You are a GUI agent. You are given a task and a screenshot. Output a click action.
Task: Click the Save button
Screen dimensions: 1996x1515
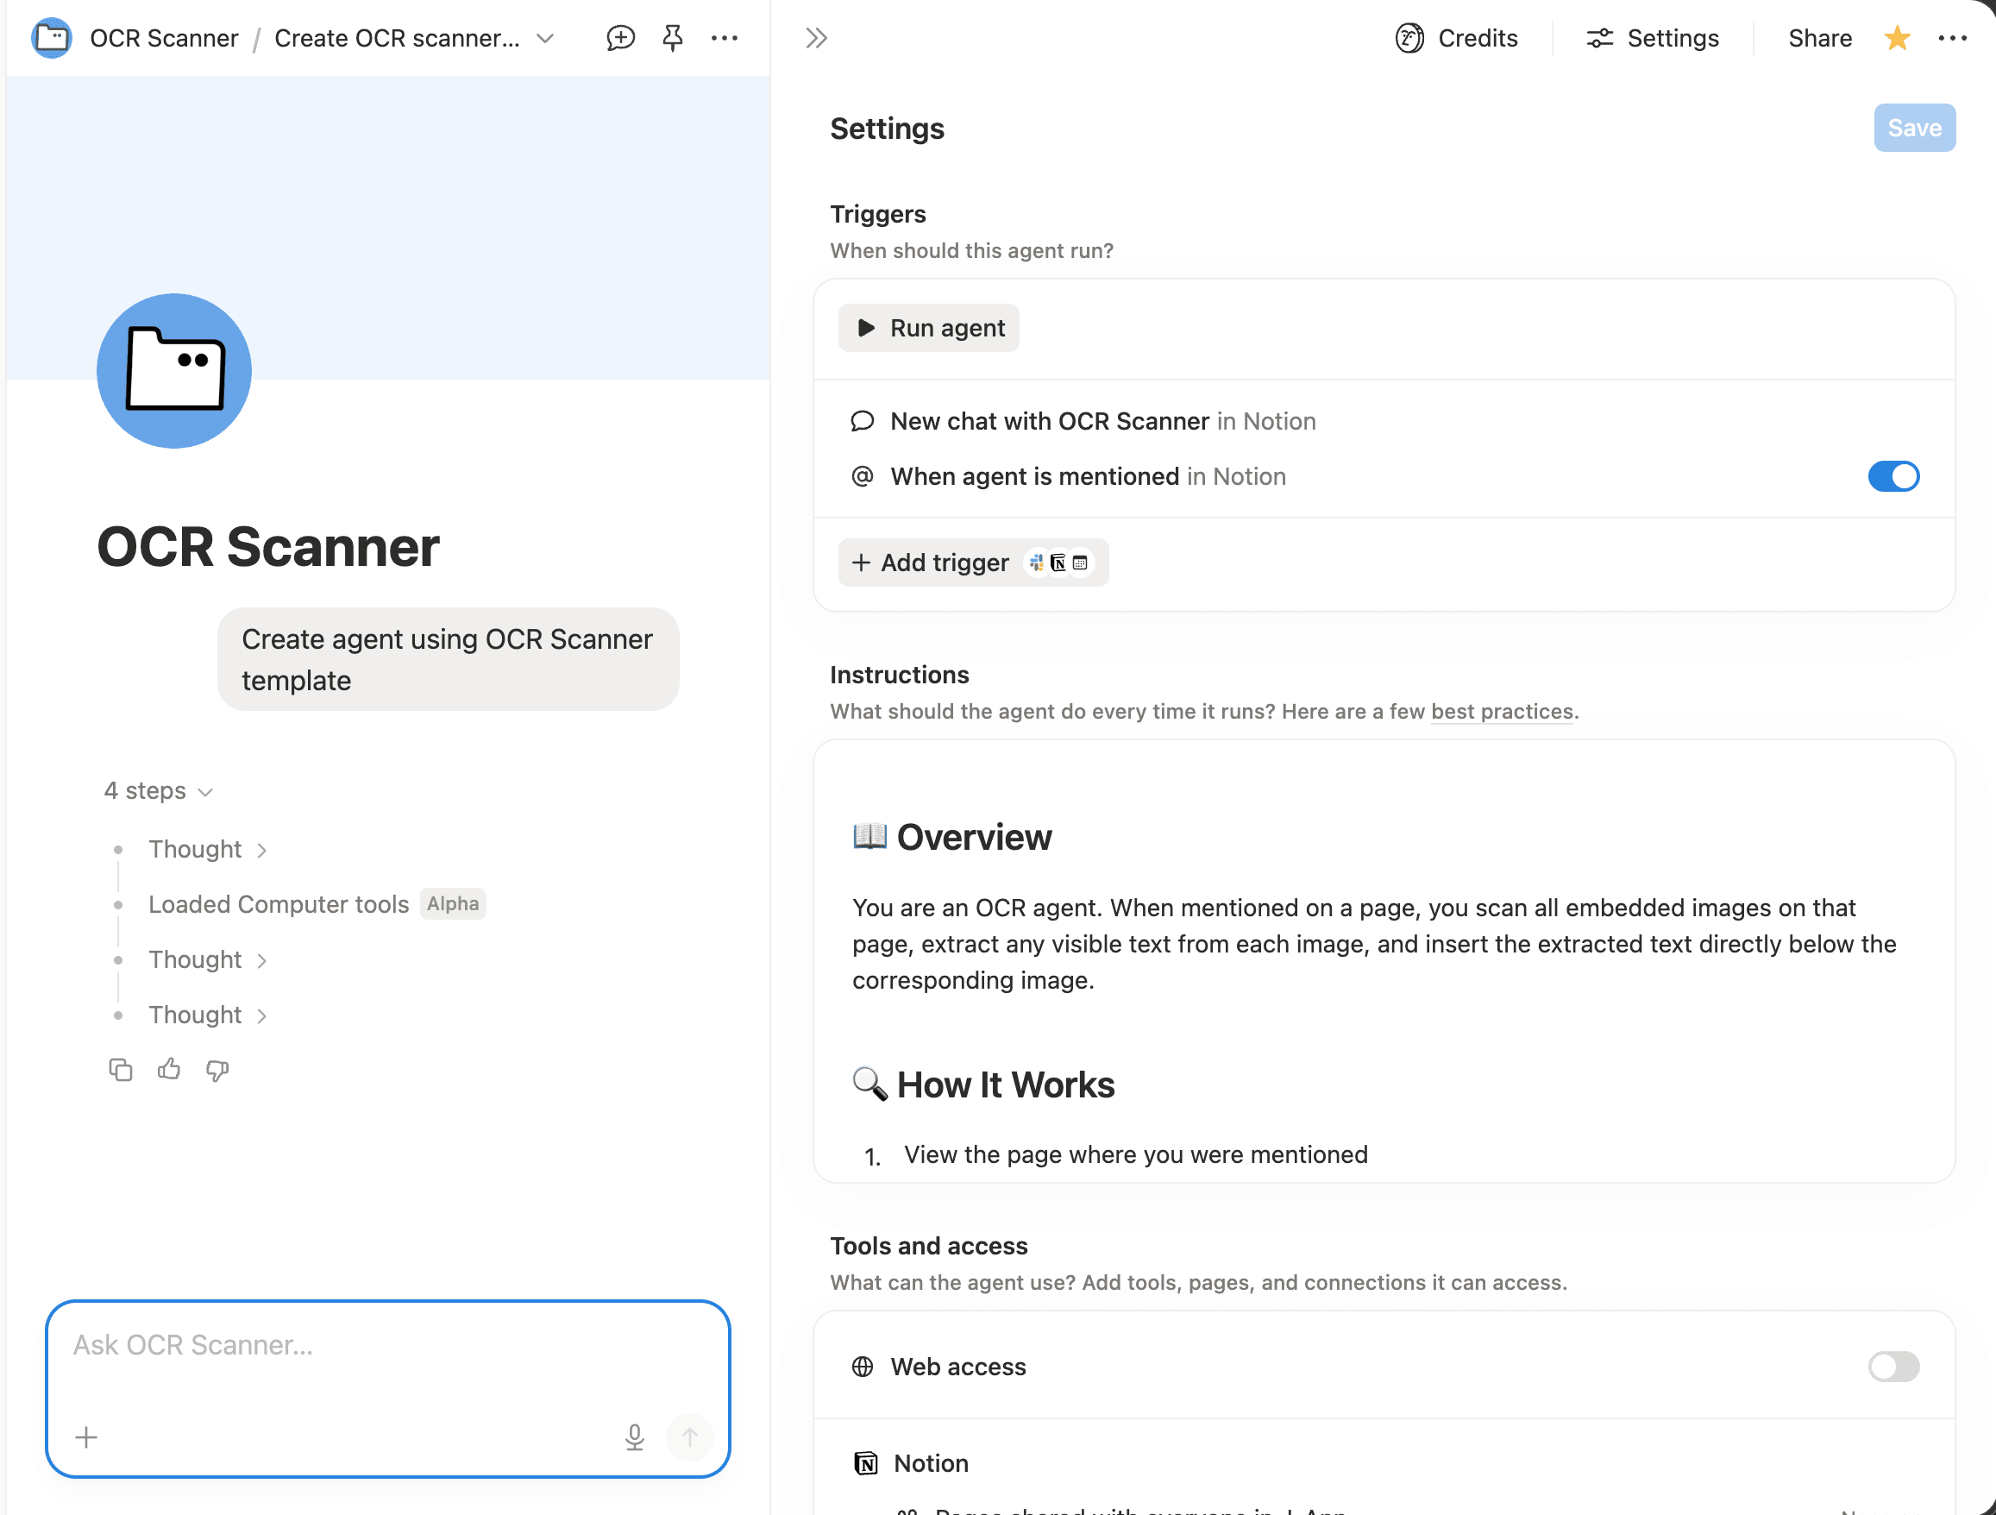pyautogui.click(x=1914, y=129)
